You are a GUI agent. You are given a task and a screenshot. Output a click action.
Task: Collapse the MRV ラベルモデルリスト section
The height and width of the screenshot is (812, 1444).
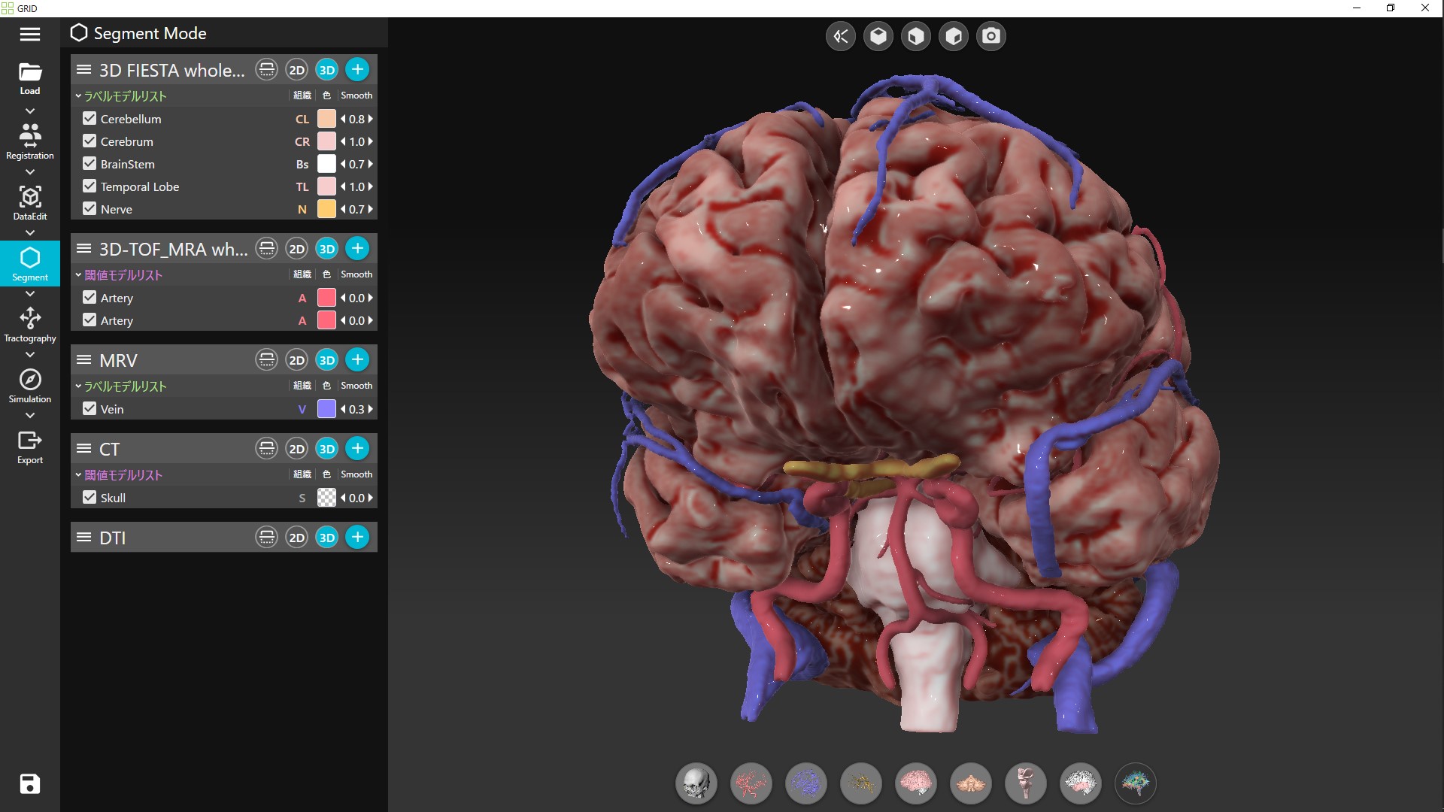(x=78, y=386)
